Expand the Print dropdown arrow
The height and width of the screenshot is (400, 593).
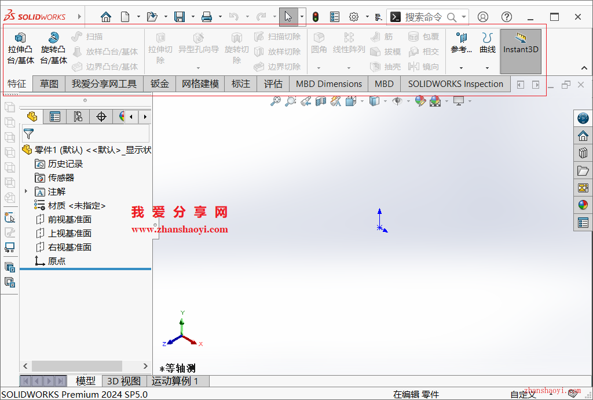tap(220, 17)
